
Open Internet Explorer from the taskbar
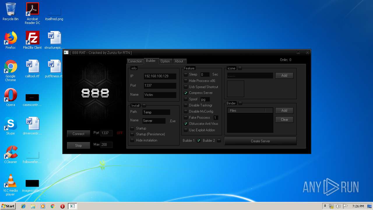23,206
